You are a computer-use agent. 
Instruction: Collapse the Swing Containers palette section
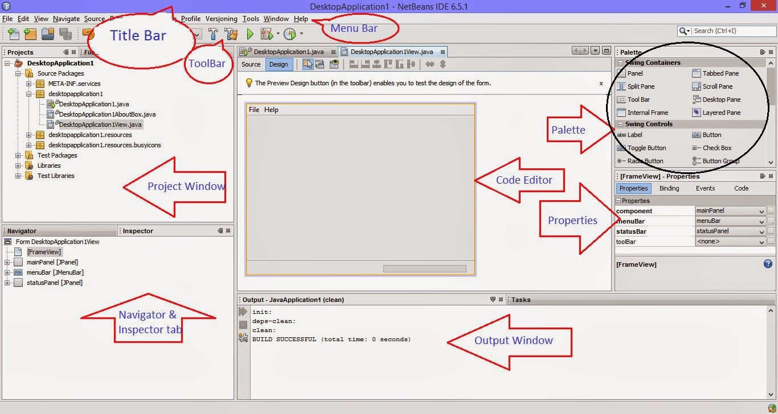620,63
